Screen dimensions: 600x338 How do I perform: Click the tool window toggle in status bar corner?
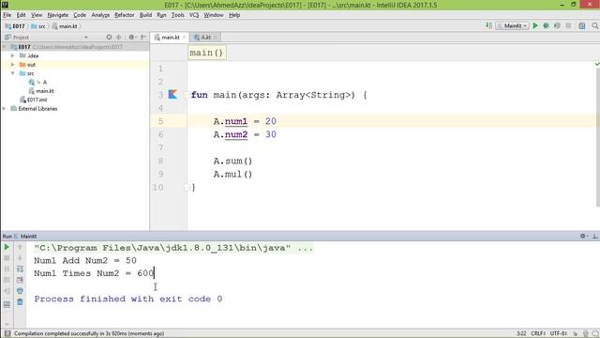pyautogui.click(x=7, y=333)
